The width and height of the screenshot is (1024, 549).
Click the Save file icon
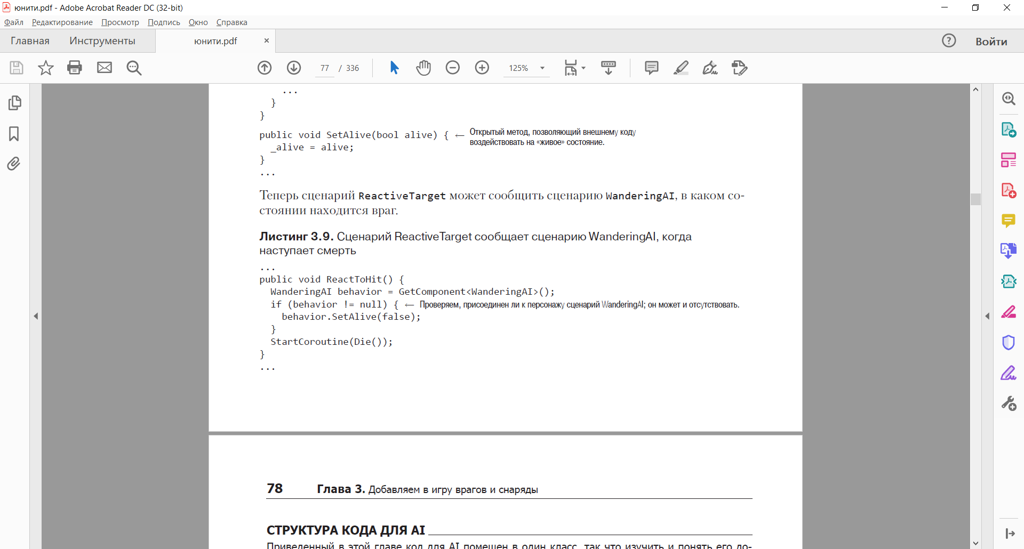[x=17, y=68]
